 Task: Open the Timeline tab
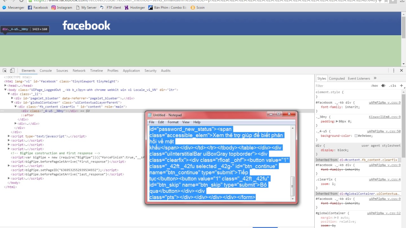(96, 71)
